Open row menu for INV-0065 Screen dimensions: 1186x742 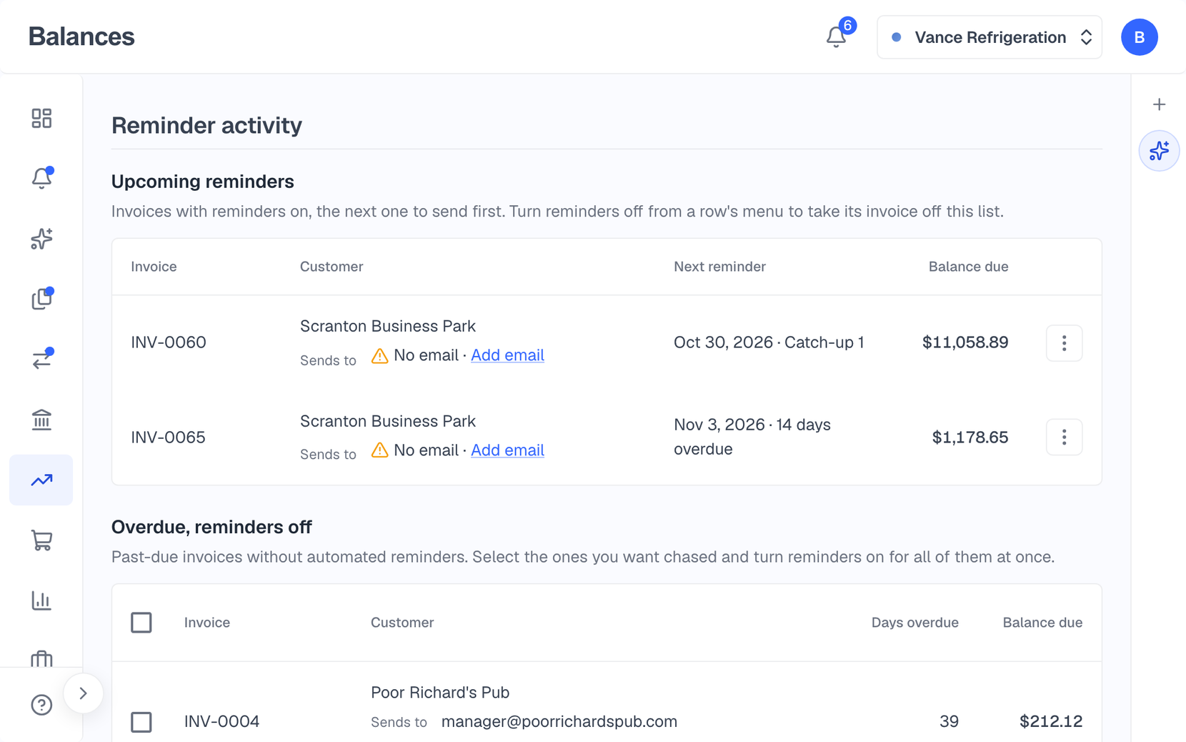pyautogui.click(x=1064, y=437)
